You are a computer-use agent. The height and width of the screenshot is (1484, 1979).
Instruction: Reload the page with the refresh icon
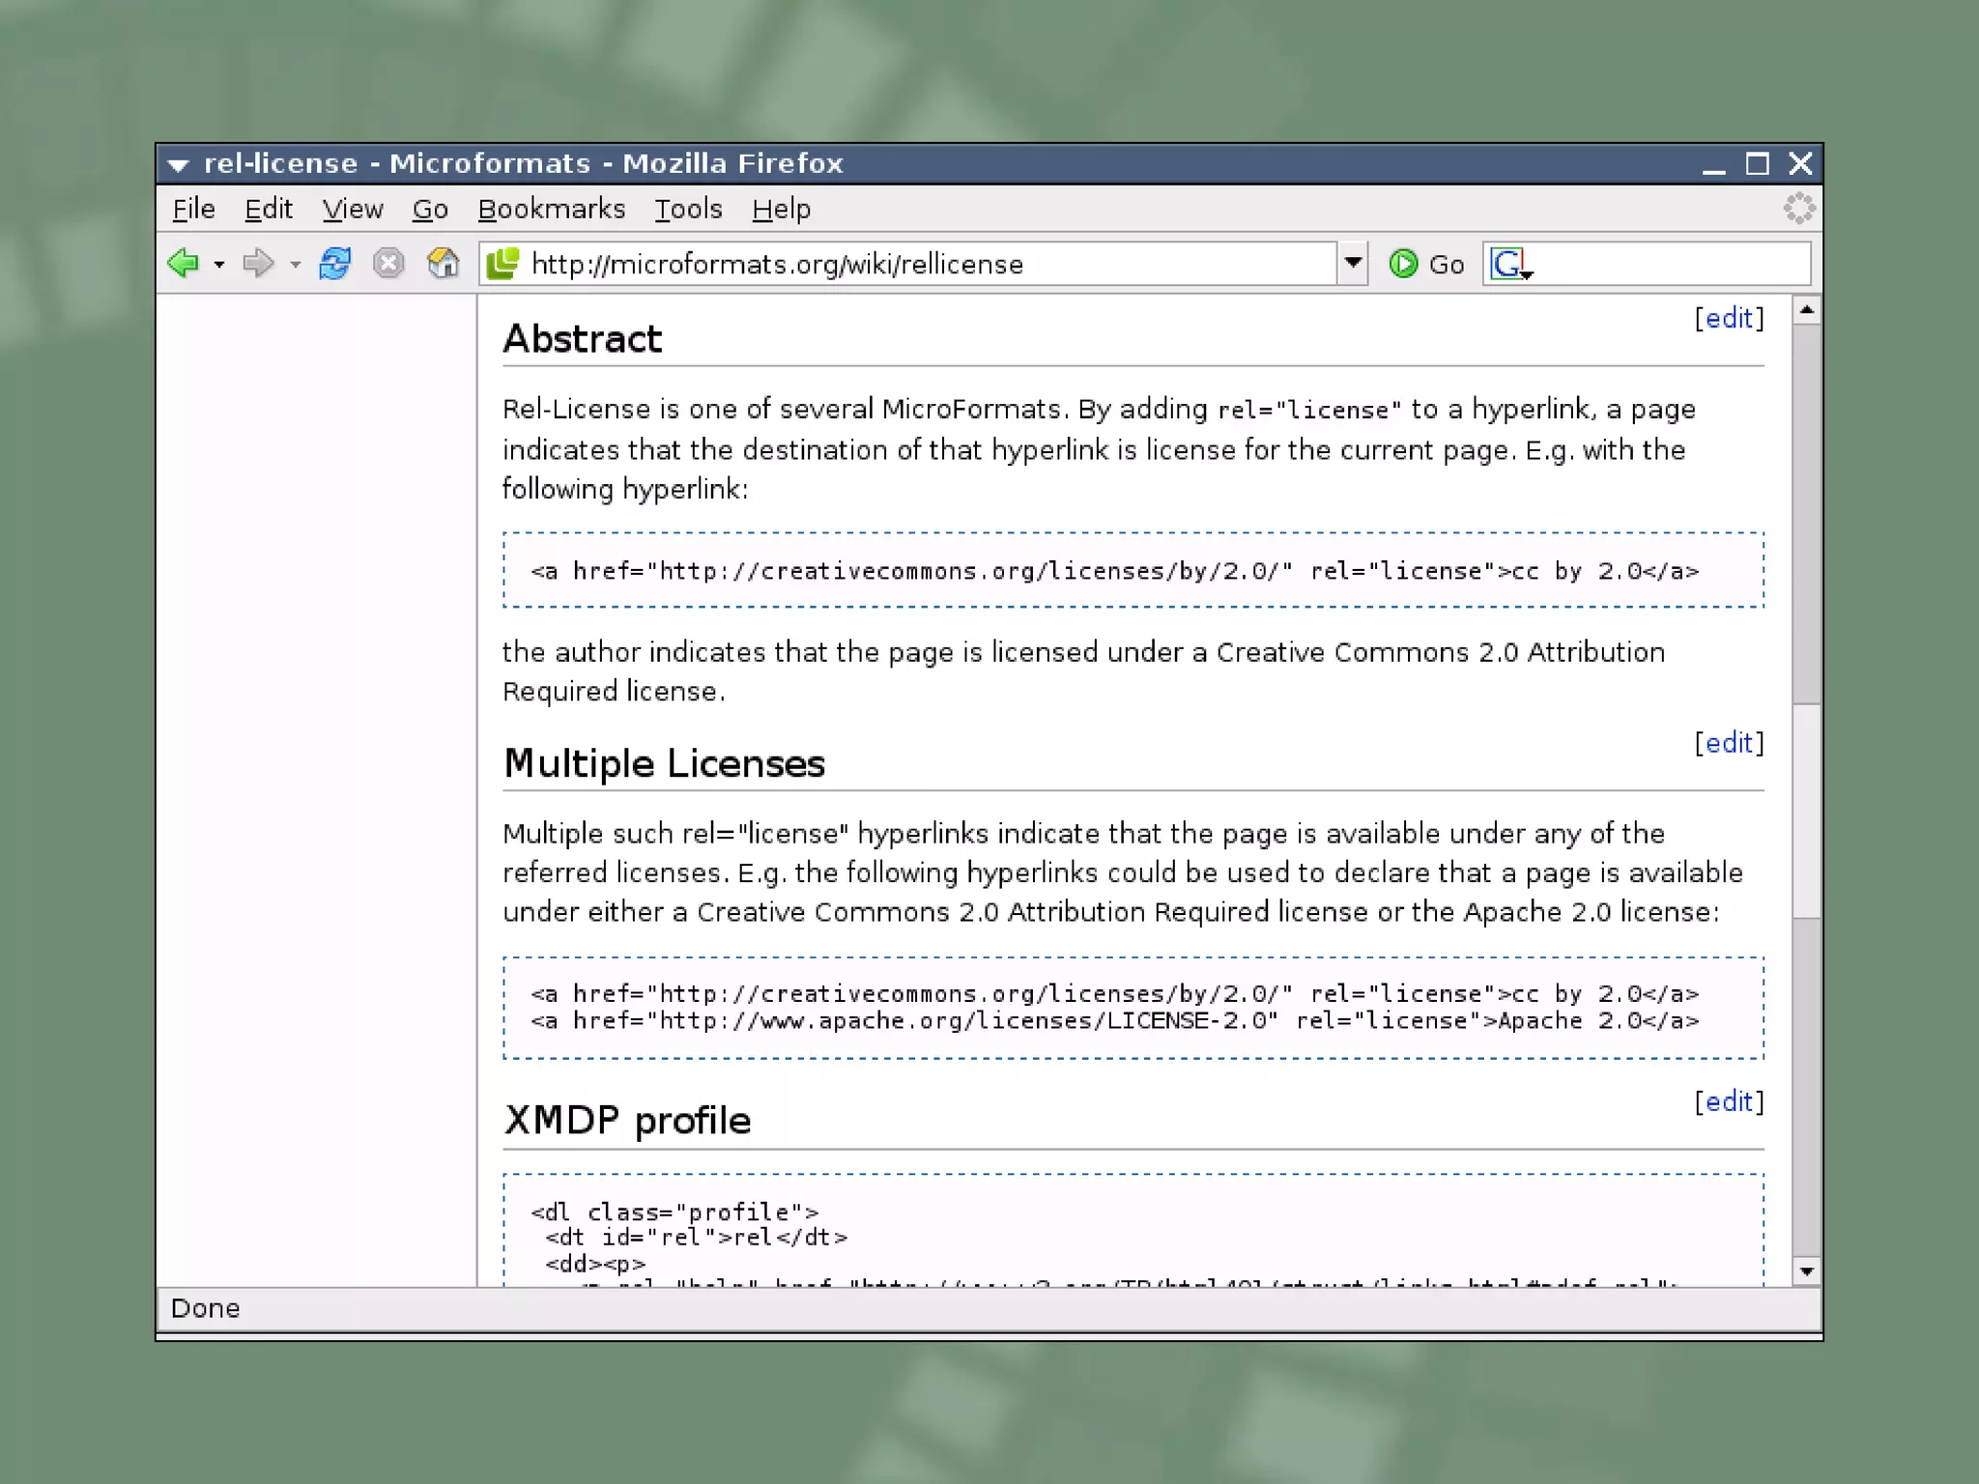[x=334, y=263]
